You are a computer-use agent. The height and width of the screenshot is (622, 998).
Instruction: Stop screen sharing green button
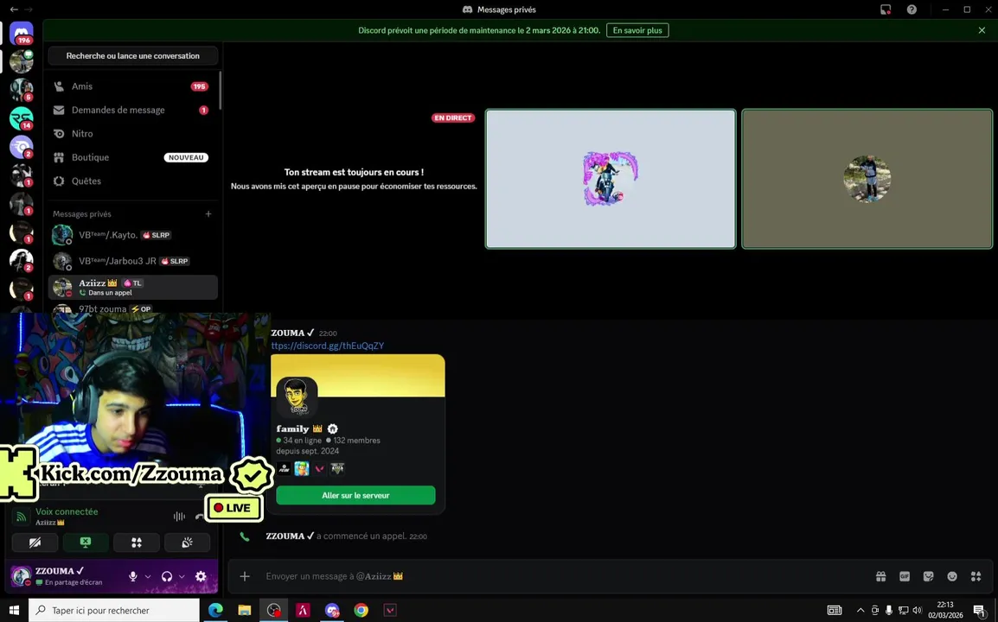click(x=86, y=543)
